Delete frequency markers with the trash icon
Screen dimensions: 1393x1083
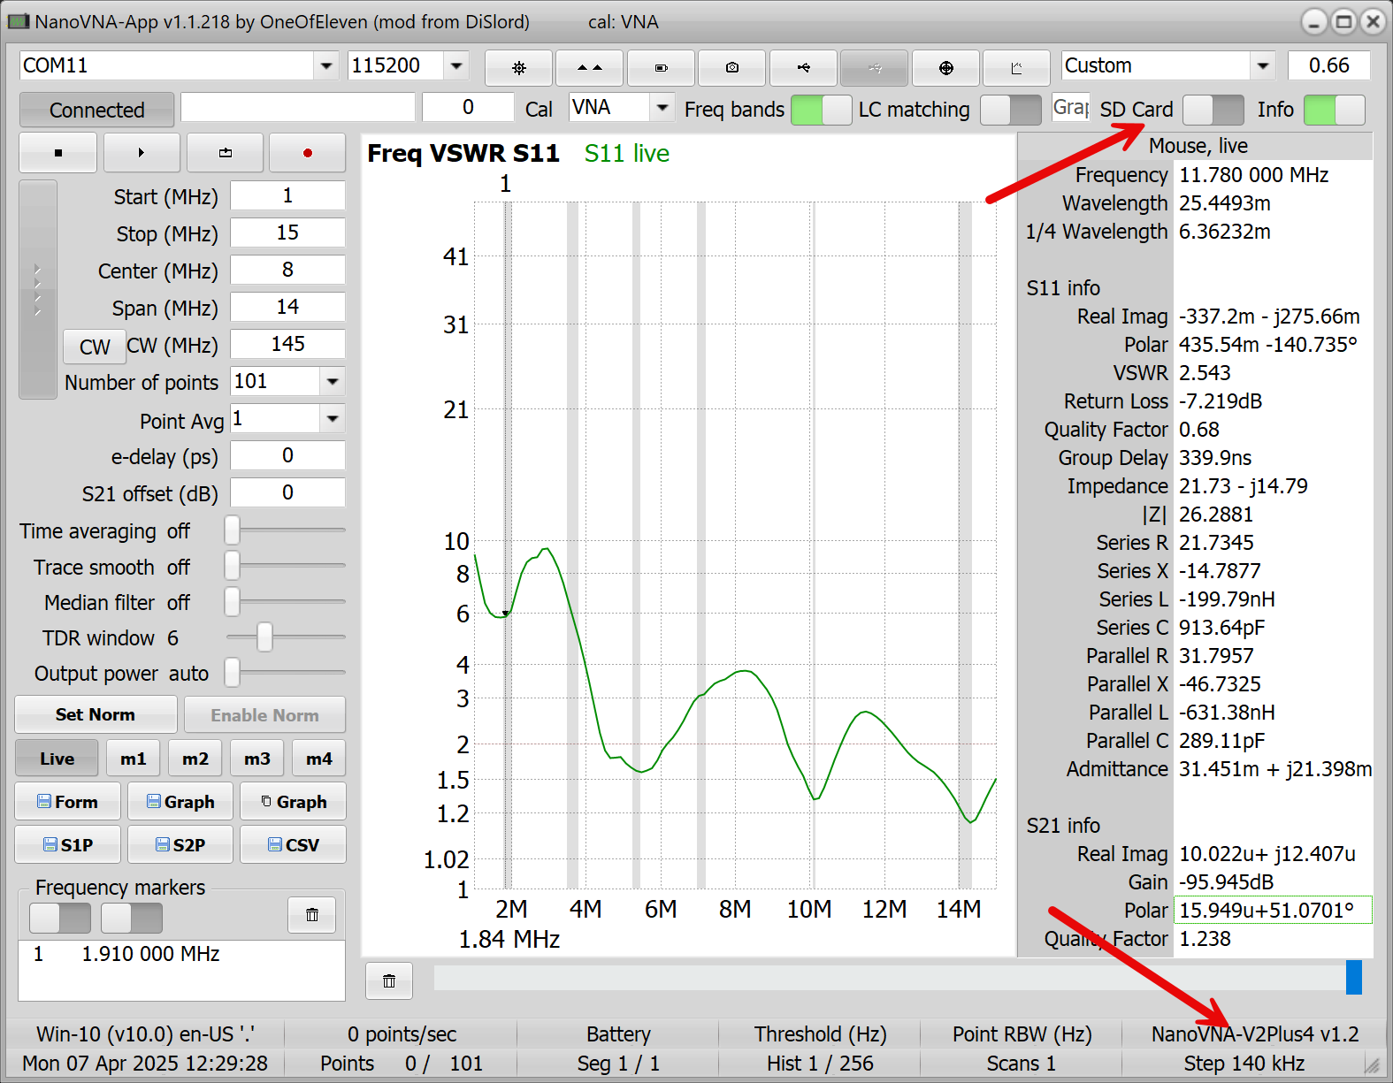312,915
